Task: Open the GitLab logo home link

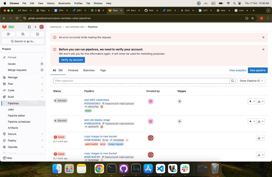Action: tap(4, 27)
